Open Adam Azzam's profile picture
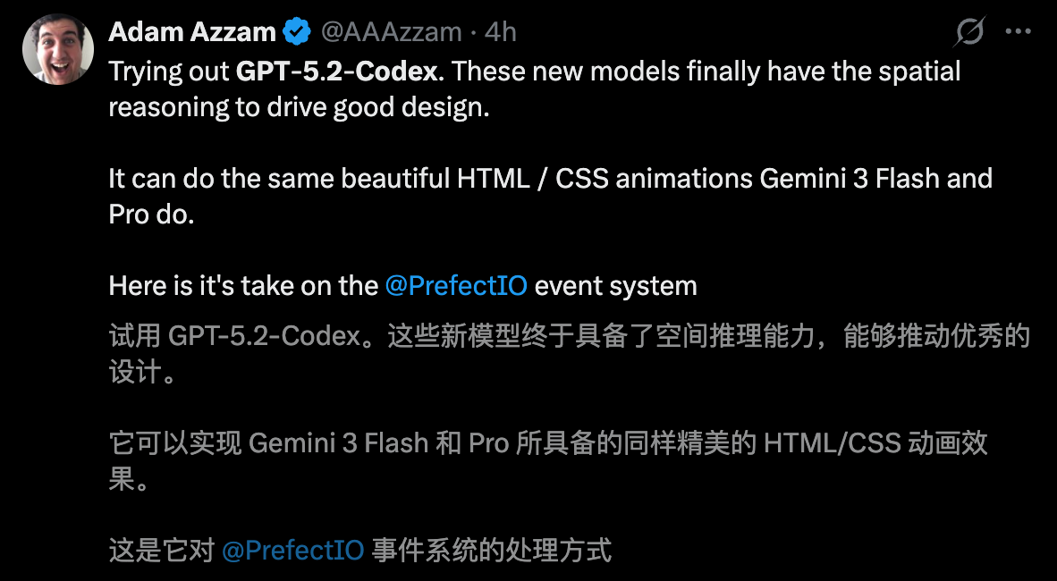 [x=58, y=48]
